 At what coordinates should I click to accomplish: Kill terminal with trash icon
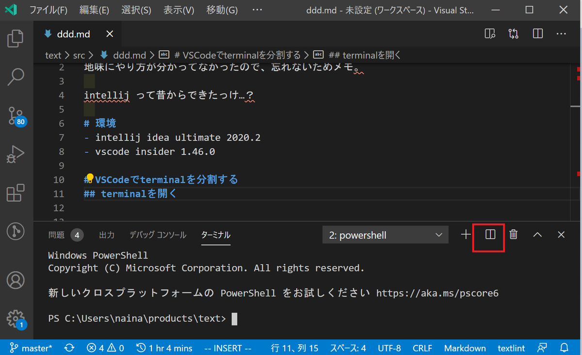coord(514,235)
